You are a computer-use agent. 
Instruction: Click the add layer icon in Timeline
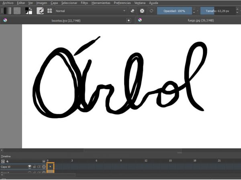(x=3, y=161)
